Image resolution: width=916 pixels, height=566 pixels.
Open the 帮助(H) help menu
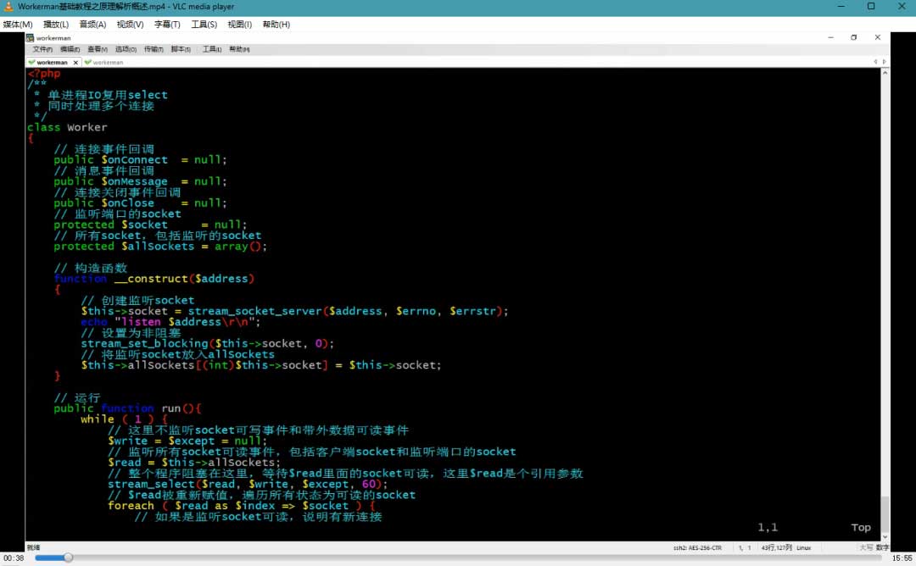tap(276, 25)
